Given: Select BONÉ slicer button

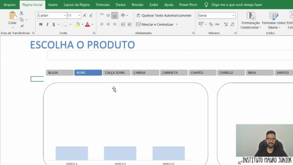Looking at the screenshot, I should pyautogui.click(x=88, y=72).
